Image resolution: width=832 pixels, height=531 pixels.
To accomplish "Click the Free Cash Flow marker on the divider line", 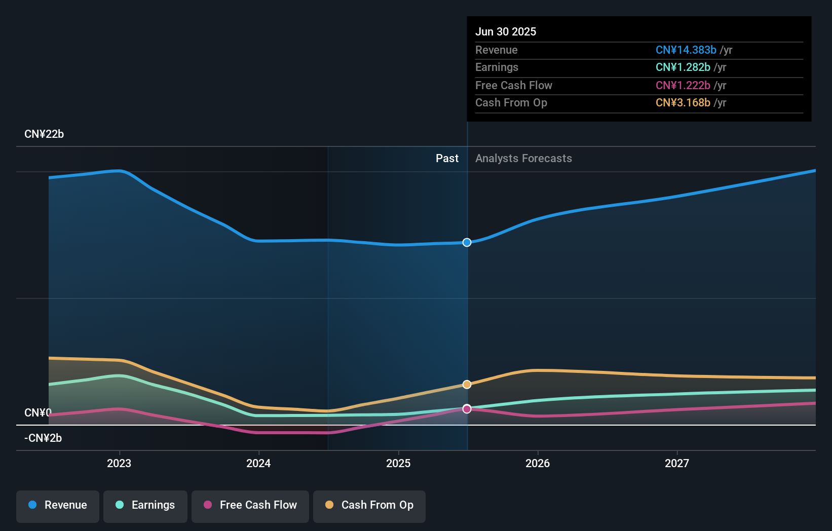I will (467, 408).
